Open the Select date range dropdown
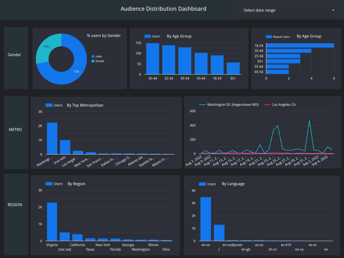Screen dimensions: 344x258 (x=288, y=10)
